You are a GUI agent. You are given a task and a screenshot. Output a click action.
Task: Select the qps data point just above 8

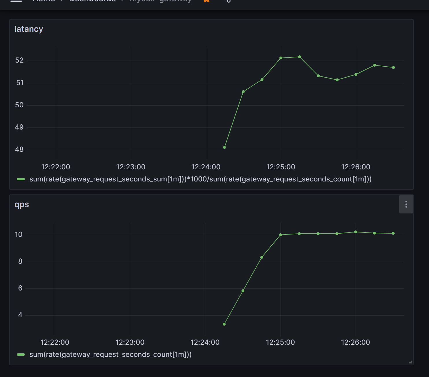(x=262, y=257)
